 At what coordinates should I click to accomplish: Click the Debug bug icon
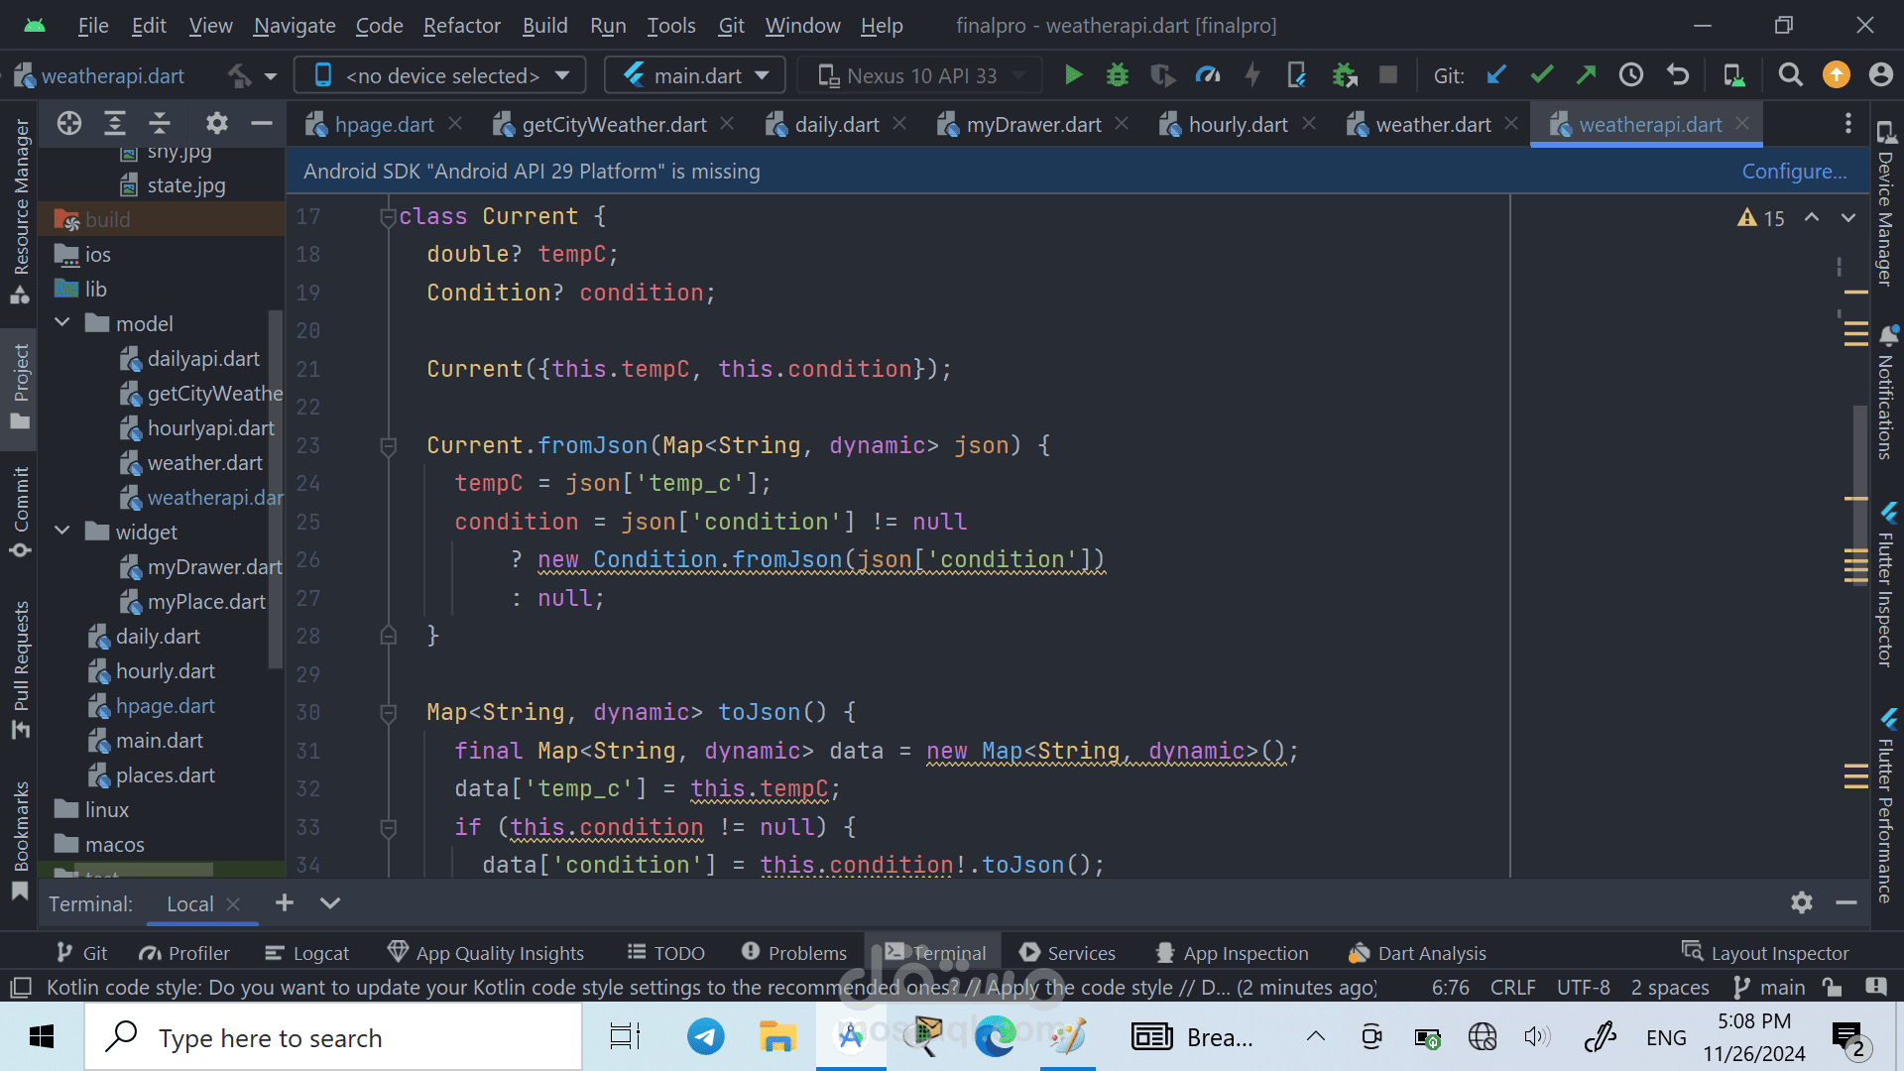pos(1118,75)
